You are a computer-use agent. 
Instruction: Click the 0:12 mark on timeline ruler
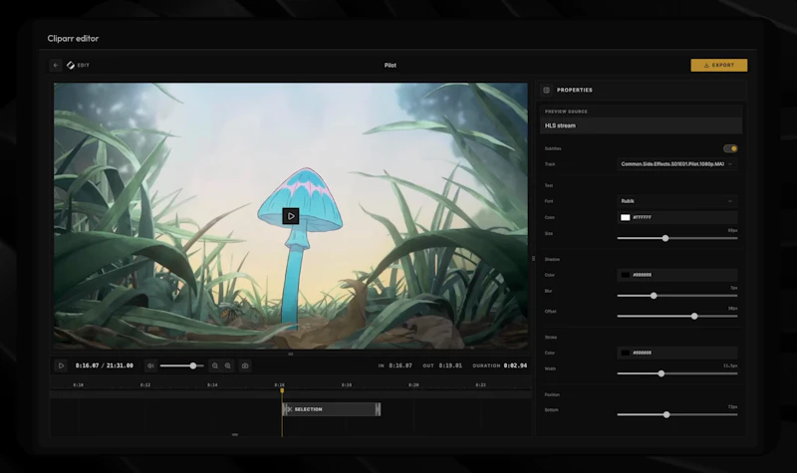[145, 385]
